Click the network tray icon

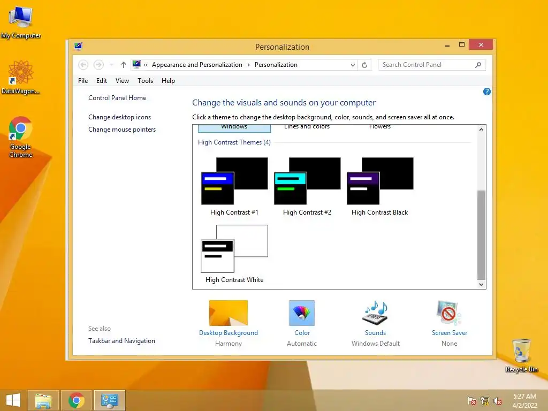click(x=485, y=401)
